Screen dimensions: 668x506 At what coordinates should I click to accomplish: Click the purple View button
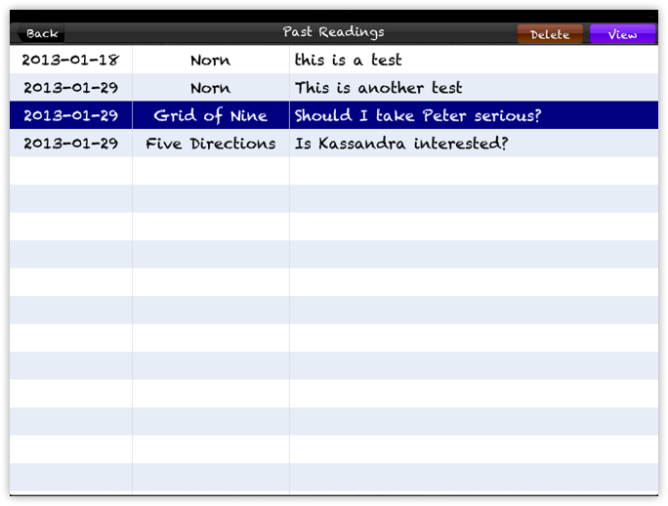tap(622, 34)
